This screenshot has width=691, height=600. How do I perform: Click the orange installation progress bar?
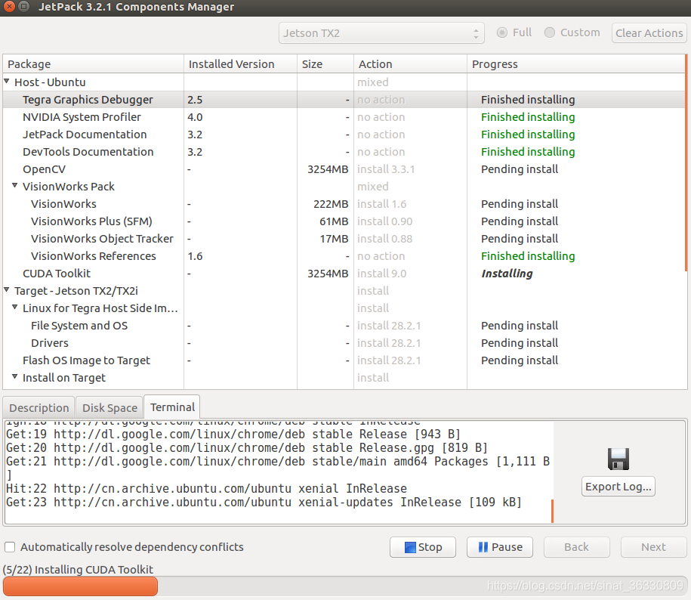coord(80,586)
